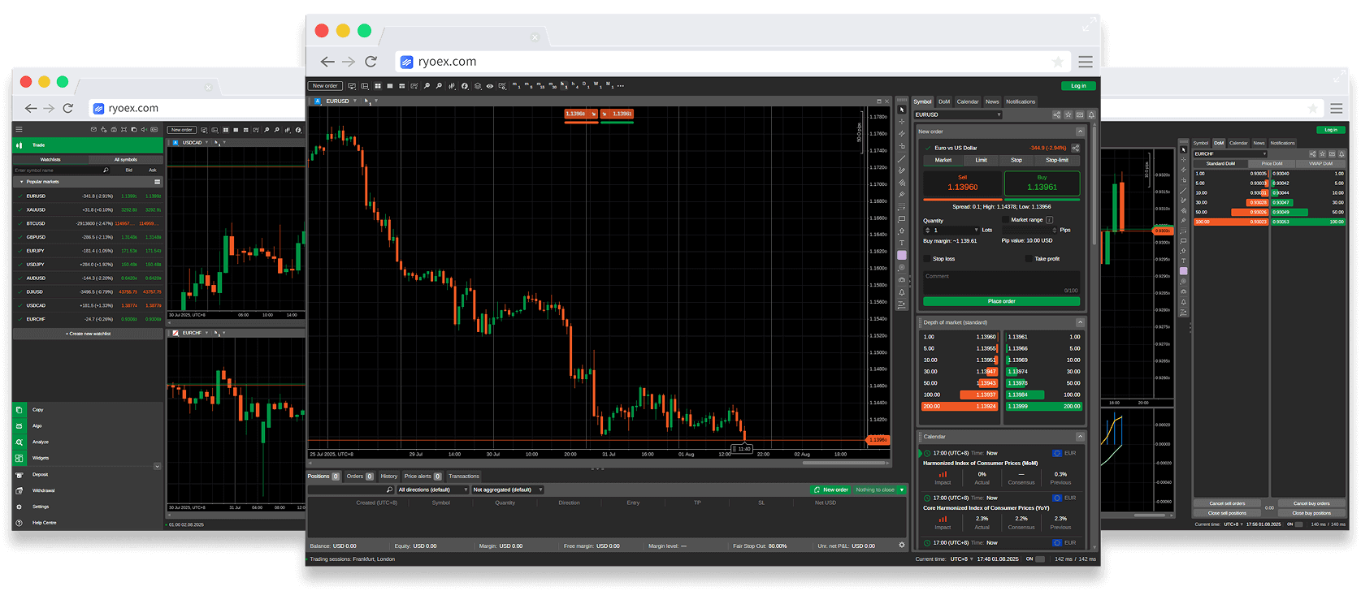Click New order button in front main toolbar
This screenshot has width=1361, height=591.
(325, 86)
